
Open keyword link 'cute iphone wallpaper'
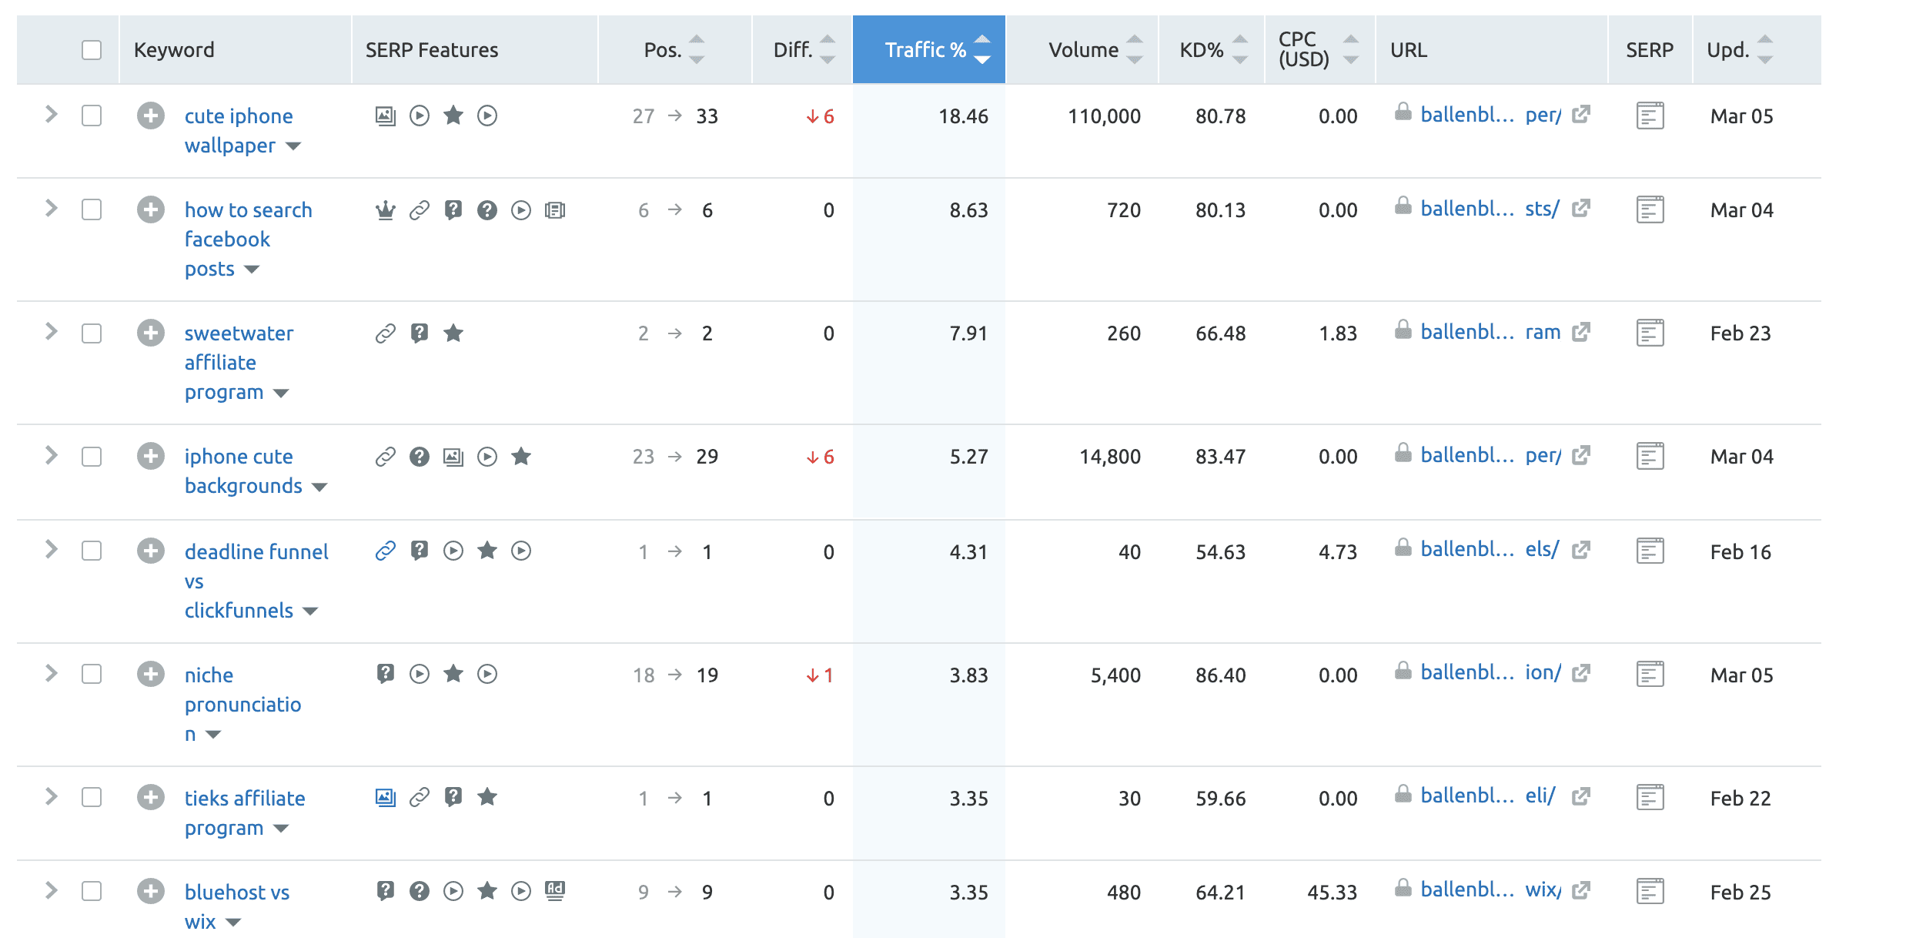click(x=239, y=131)
